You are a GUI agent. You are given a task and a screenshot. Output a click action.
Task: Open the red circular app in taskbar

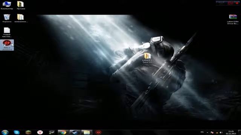[98, 132]
